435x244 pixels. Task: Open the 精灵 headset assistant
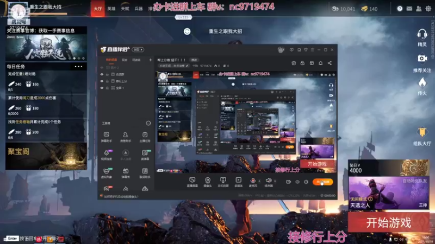coord(422,37)
